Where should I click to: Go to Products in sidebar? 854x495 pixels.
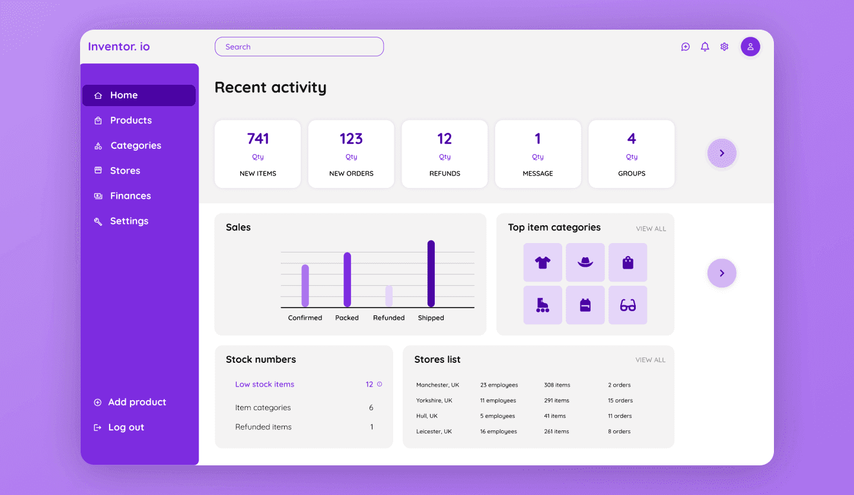click(130, 120)
